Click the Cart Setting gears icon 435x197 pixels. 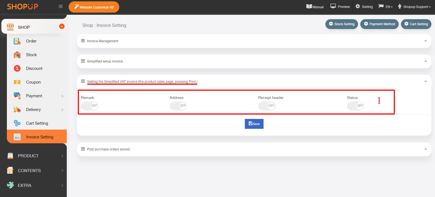(17, 123)
